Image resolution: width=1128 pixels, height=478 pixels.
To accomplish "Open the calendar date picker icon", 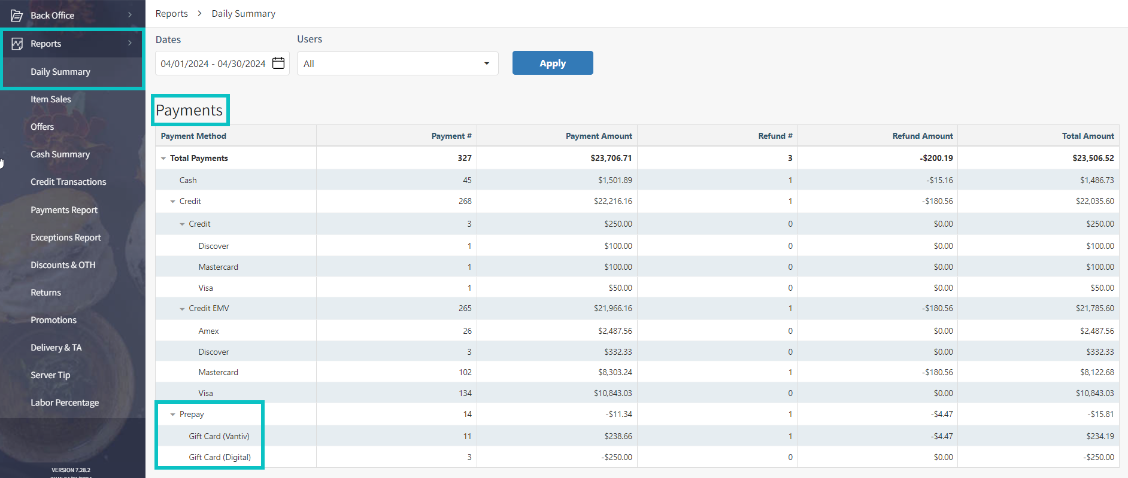I will coord(278,63).
